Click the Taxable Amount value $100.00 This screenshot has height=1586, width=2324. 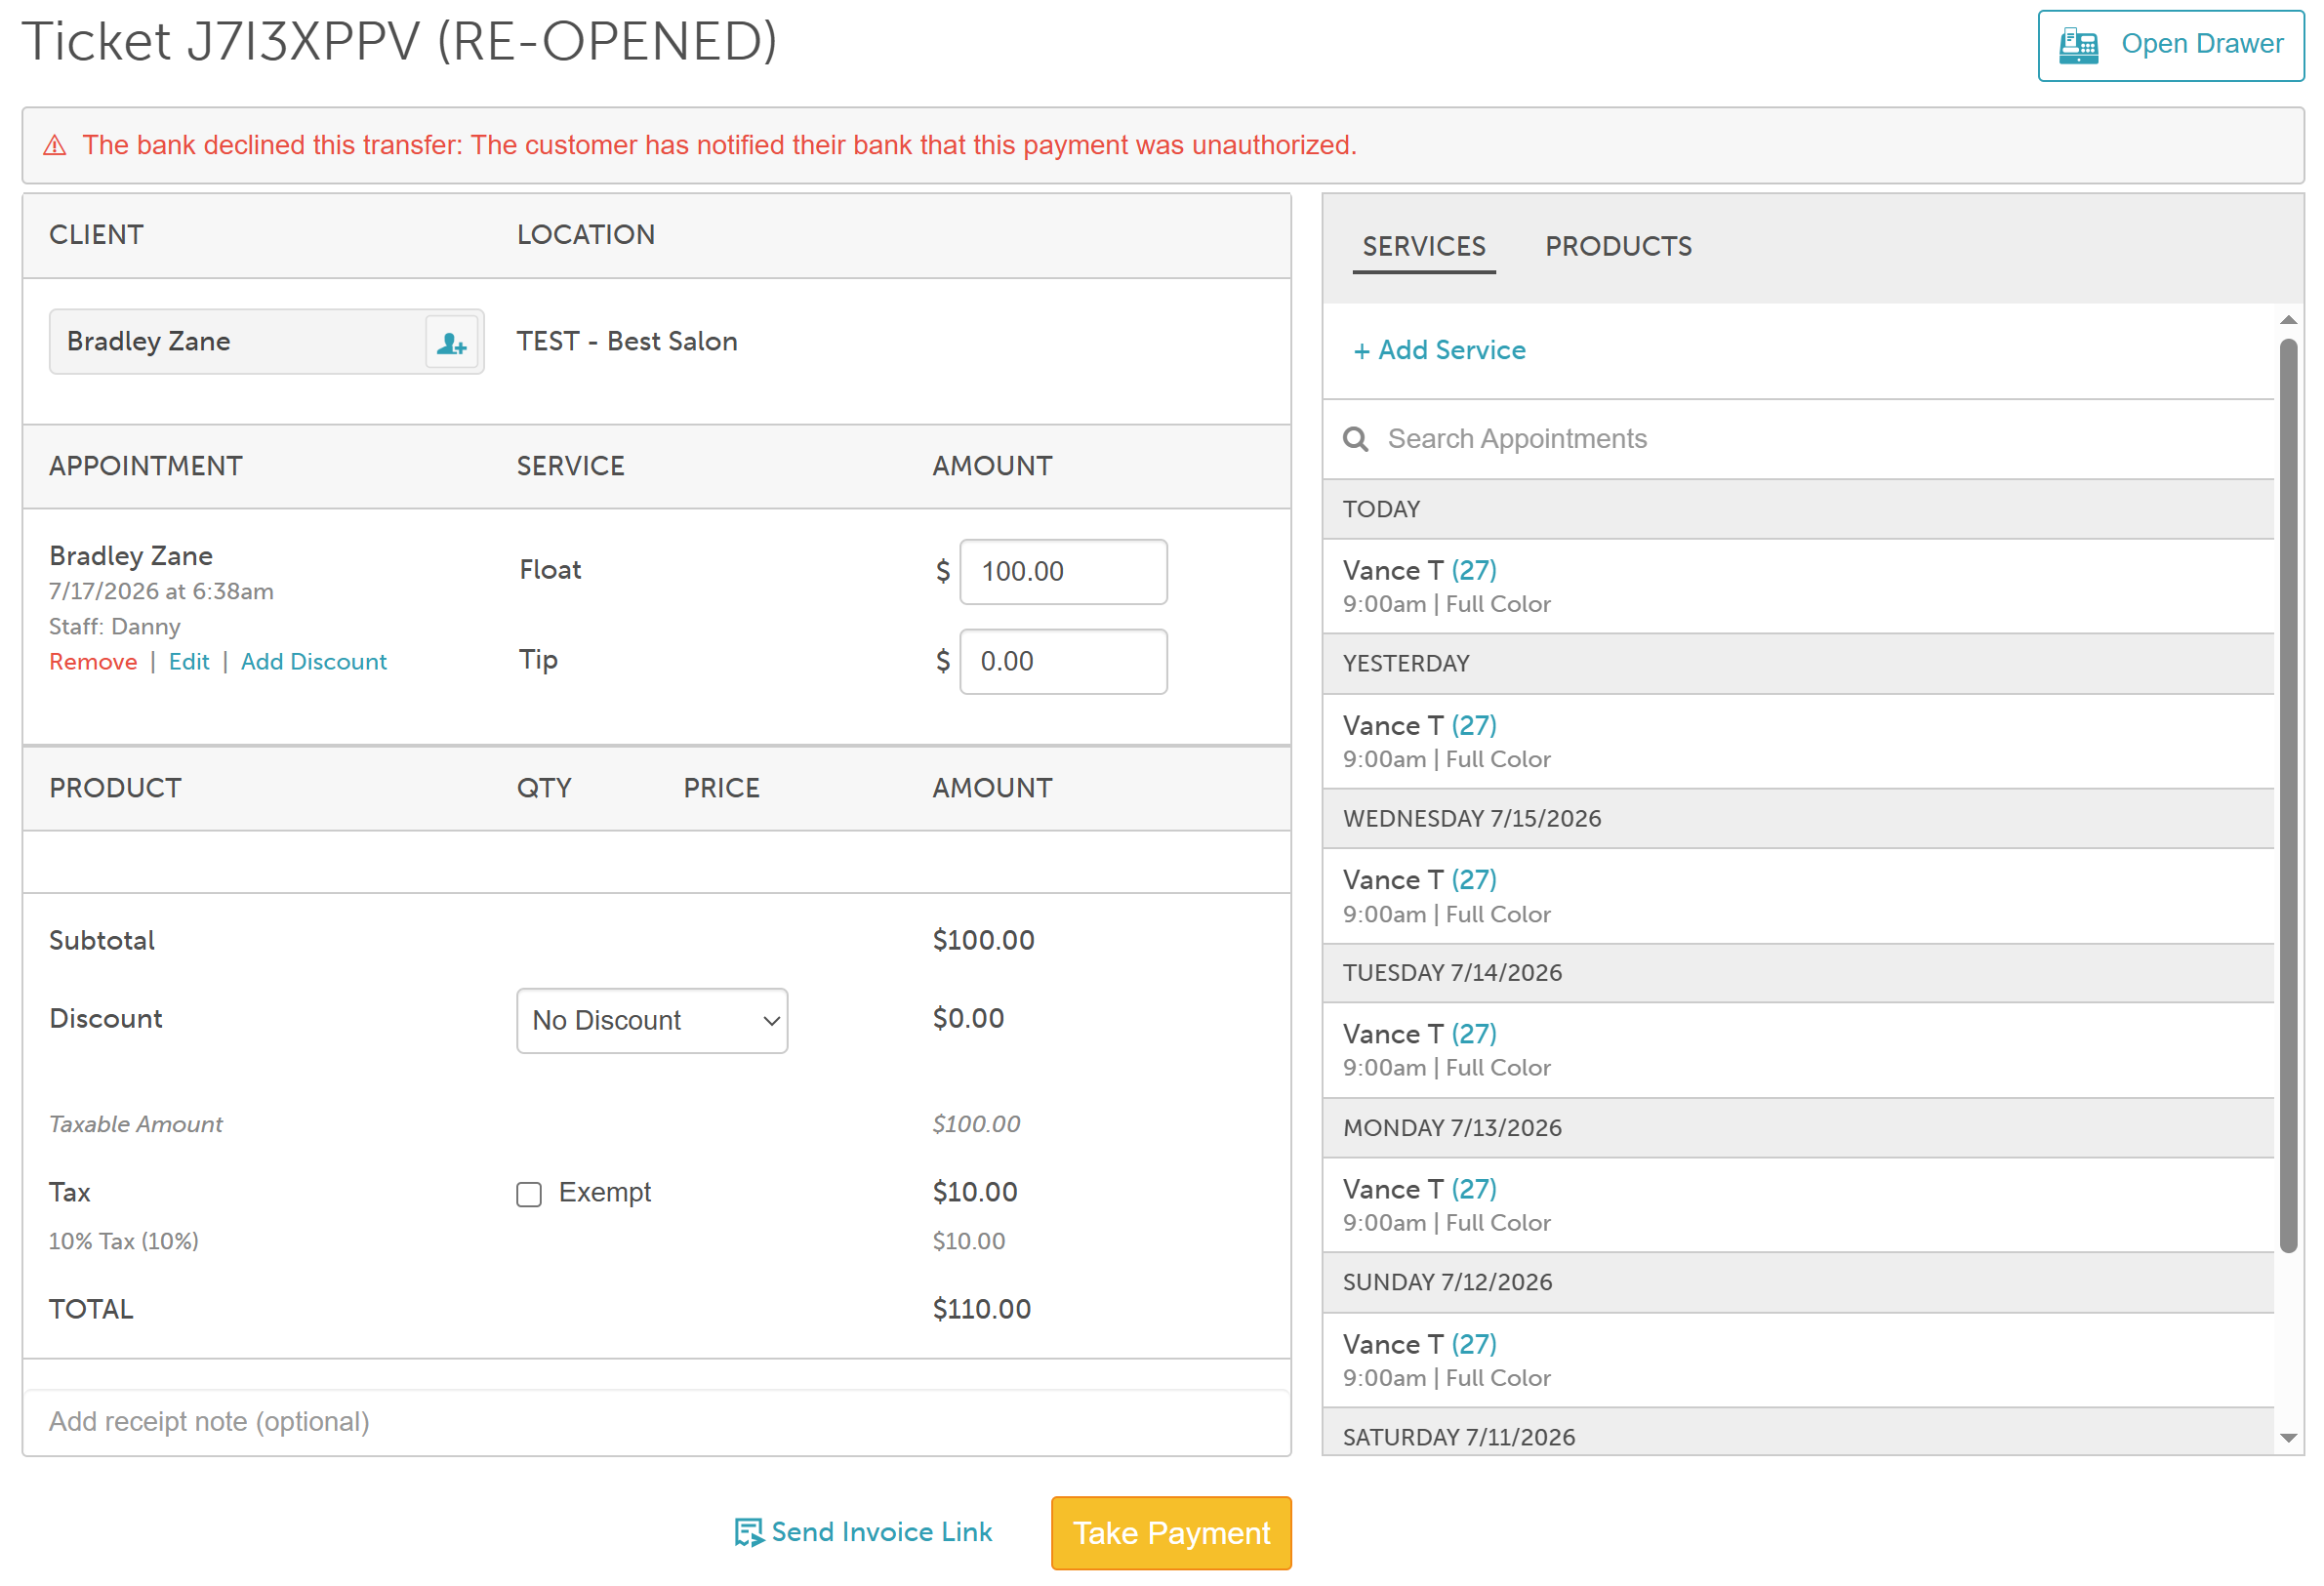976,1125
